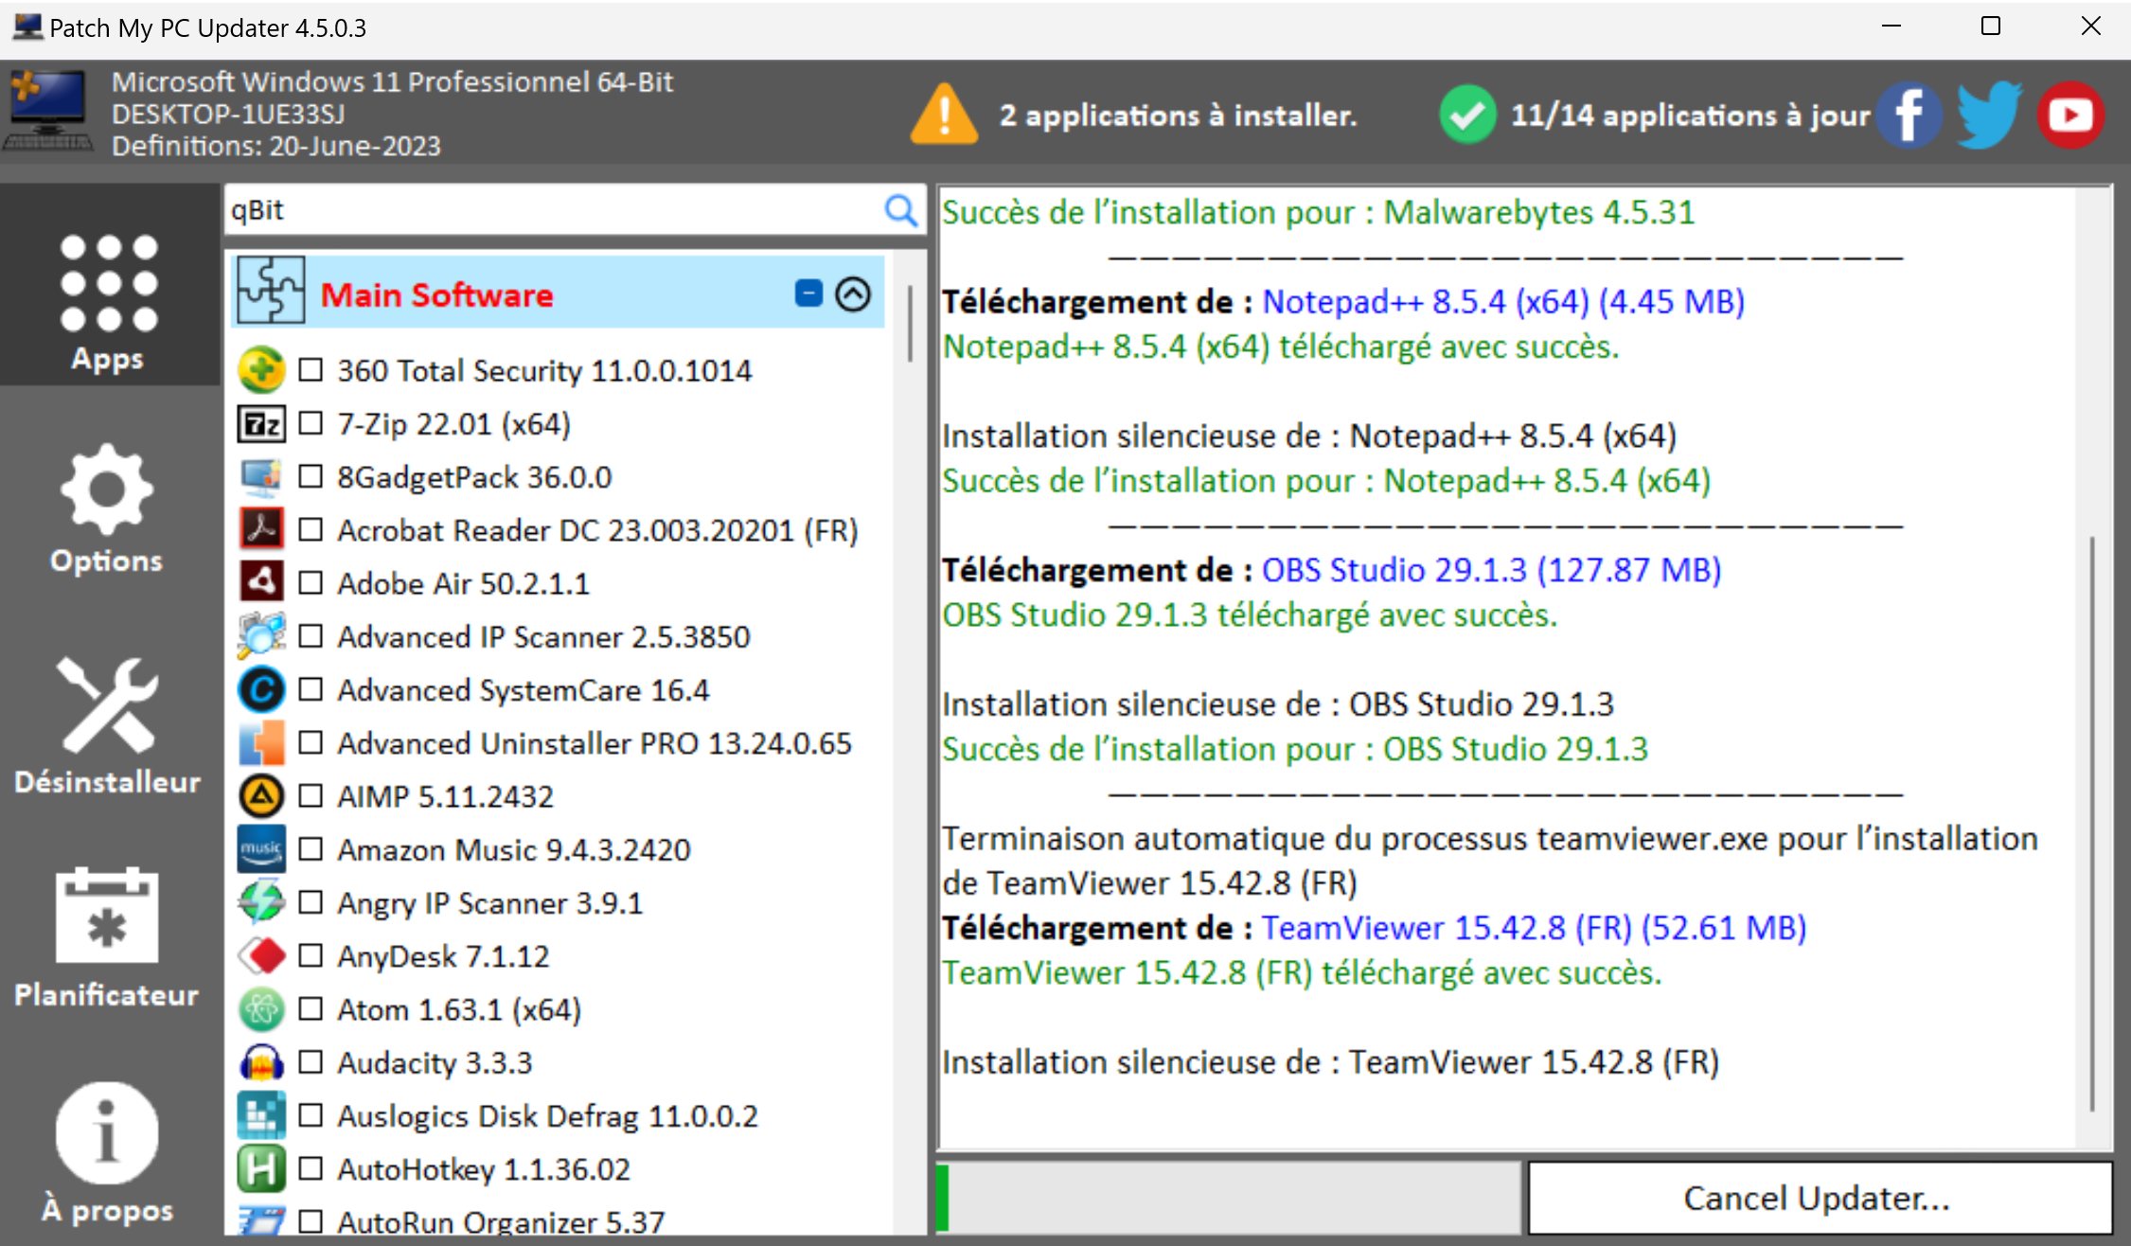Open the Twitter bird icon
Image resolution: width=2131 pixels, height=1246 pixels.
(x=1990, y=115)
